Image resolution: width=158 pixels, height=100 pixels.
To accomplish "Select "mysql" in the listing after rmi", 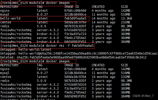I will tap(5, 73).
